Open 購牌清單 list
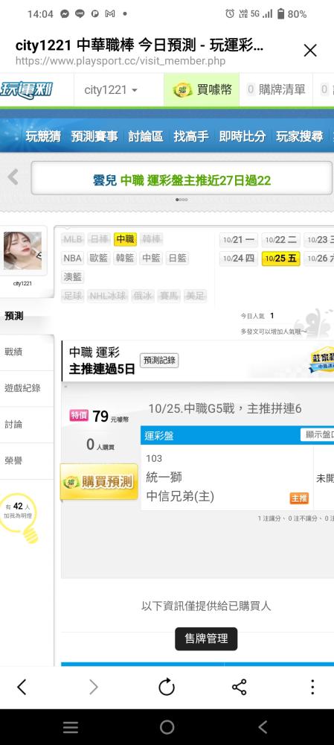Image resolution: width=334 pixels, height=745 pixels. pyautogui.click(x=276, y=89)
